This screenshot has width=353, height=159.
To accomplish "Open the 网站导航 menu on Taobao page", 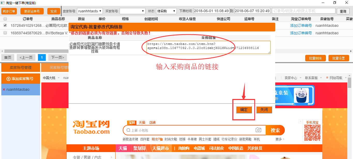I will coord(336,78).
